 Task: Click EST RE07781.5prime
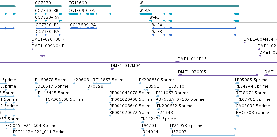pyautogui.click(x=238, y=103)
